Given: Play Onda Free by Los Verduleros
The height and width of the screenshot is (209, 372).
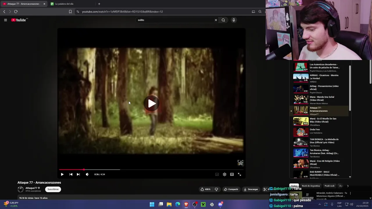Looking at the screenshot, I should tap(319, 132).
